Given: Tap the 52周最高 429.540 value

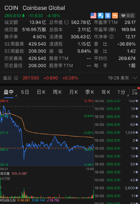Looking at the screenshot, I should pyautogui.click(x=37, y=44).
